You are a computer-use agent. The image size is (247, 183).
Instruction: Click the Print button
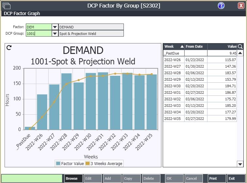click(x=217, y=178)
